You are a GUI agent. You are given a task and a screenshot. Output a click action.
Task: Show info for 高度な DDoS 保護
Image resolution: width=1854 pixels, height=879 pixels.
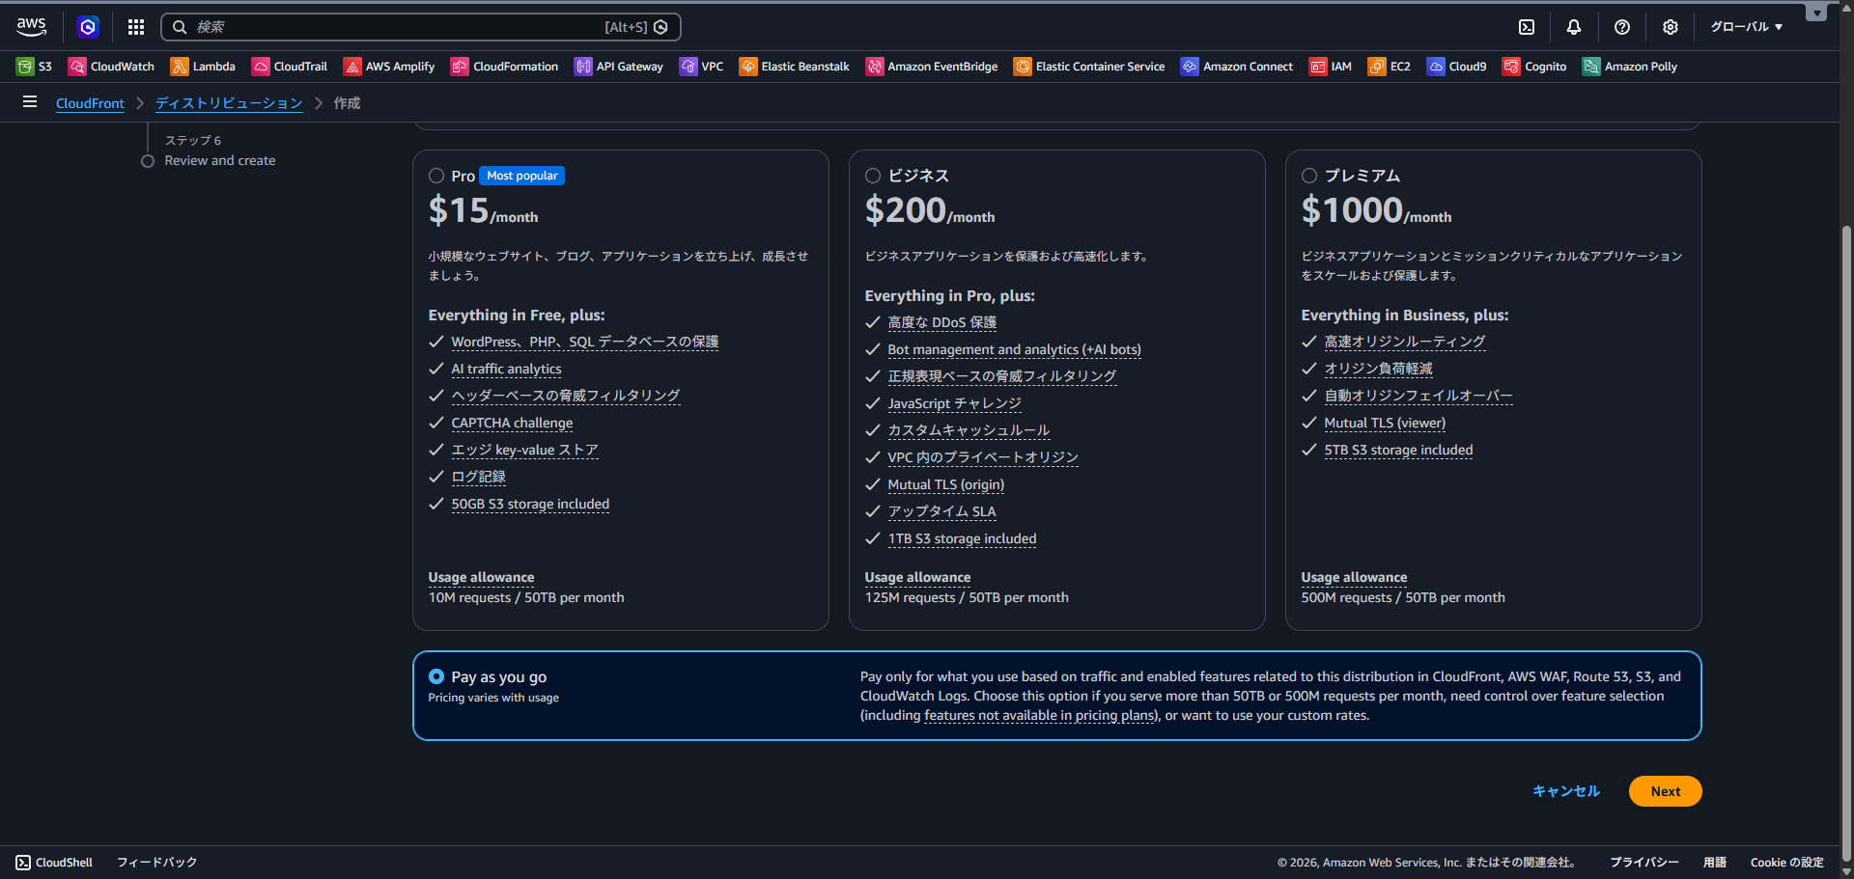(x=941, y=322)
